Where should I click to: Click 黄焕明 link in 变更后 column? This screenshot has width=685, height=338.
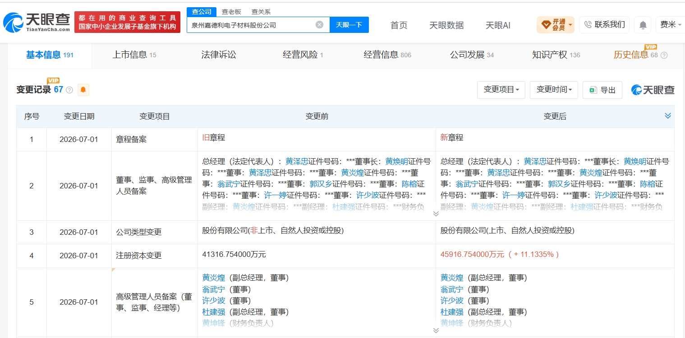coord(635,161)
